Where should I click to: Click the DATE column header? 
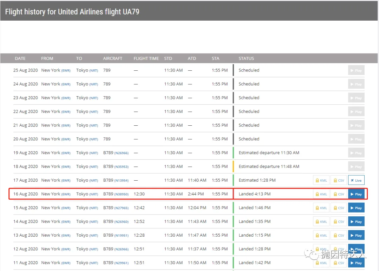20,58
